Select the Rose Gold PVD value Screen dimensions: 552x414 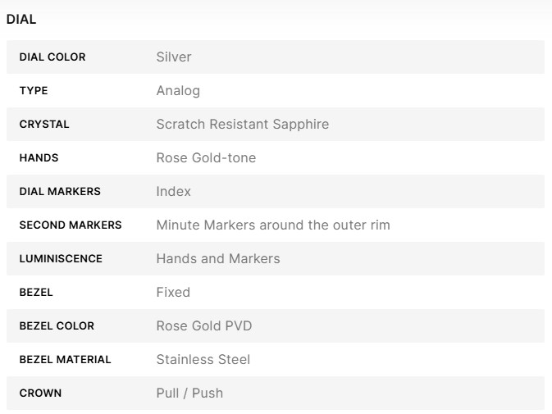tap(204, 326)
